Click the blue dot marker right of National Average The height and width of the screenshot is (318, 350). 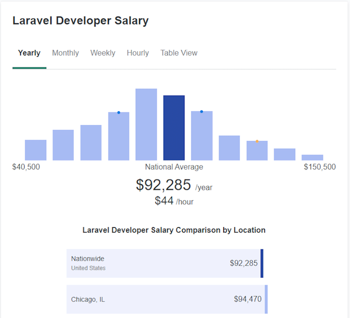(201, 111)
